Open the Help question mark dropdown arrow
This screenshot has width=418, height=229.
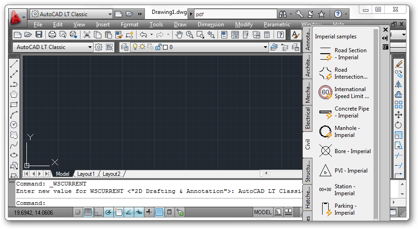[346, 14]
